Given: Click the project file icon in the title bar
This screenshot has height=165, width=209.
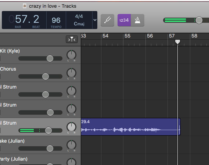Looking at the screenshot, I should 25,6.
